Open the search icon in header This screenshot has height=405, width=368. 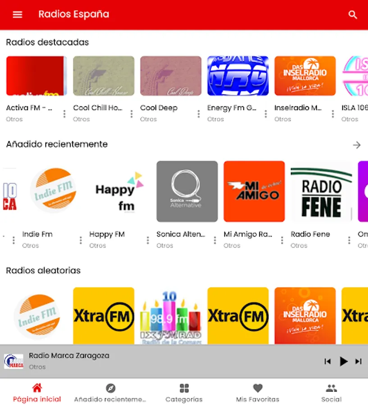click(x=353, y=15)
